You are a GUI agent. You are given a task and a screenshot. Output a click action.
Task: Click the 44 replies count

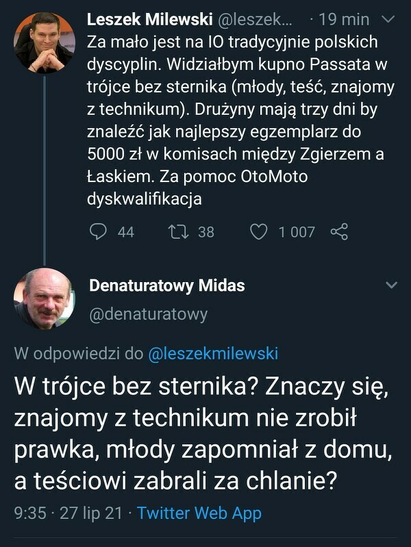(125, 232)
